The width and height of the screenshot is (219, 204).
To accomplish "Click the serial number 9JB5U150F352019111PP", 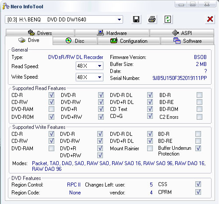I will click(180, 78).
